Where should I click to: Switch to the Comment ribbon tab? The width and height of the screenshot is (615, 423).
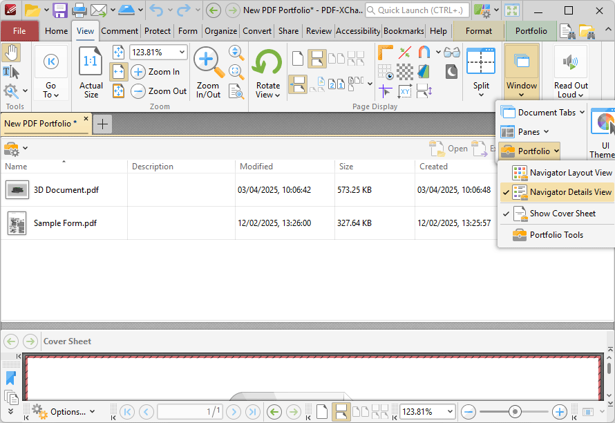[120, 31]
